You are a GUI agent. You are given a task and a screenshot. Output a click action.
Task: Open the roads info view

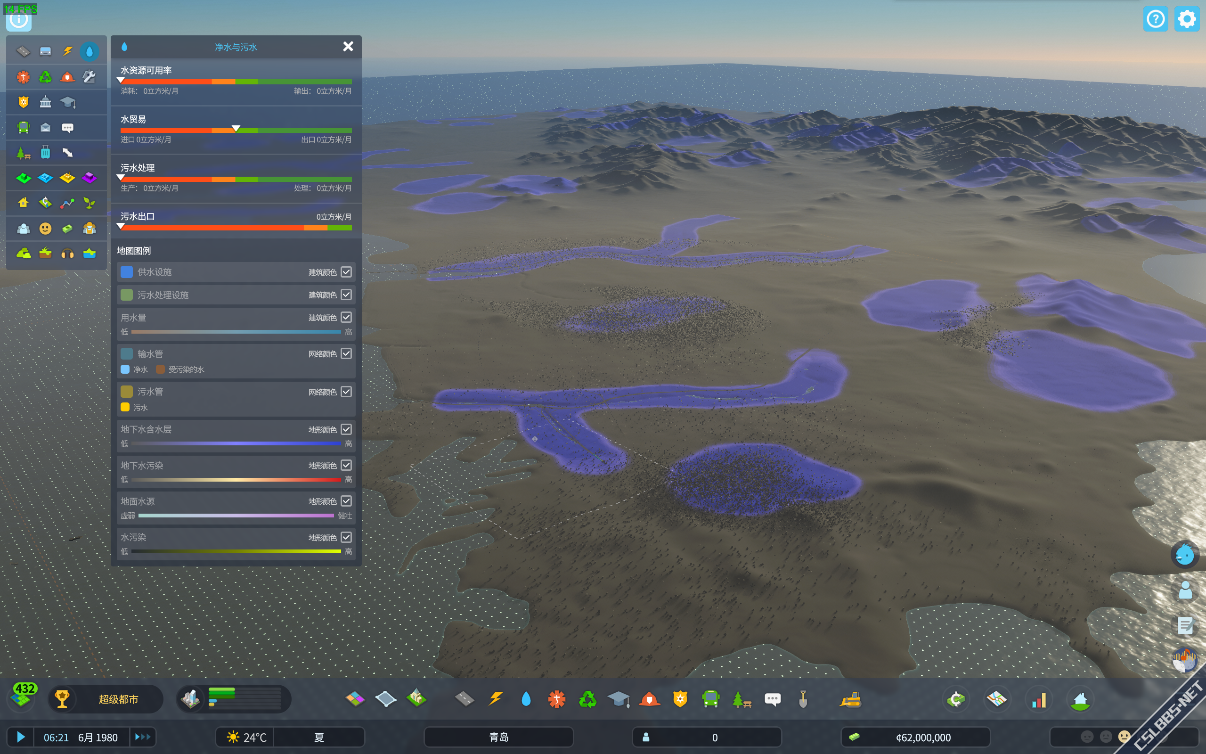tap(24, 51)
